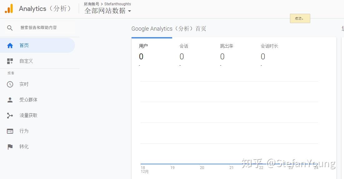Viewport: 344px width, 179px height.
Task: Click the Stefanthoughts breadcrumb link
Action: (117, 4)
